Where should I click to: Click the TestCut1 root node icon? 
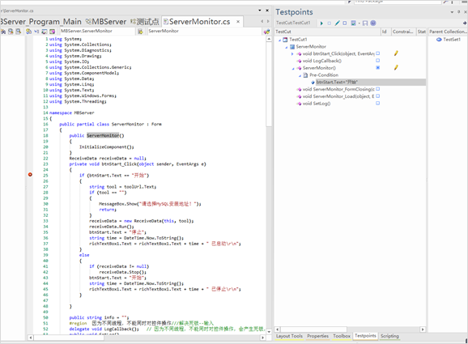click(x=285, y=40)
